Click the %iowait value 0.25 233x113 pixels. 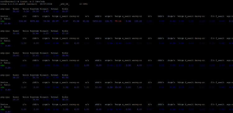coord(46,33)
